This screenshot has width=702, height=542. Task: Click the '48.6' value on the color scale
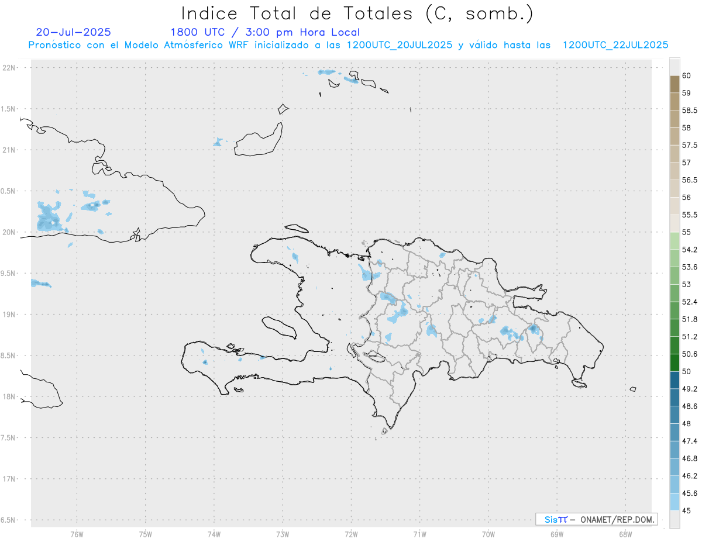[690, 406]
